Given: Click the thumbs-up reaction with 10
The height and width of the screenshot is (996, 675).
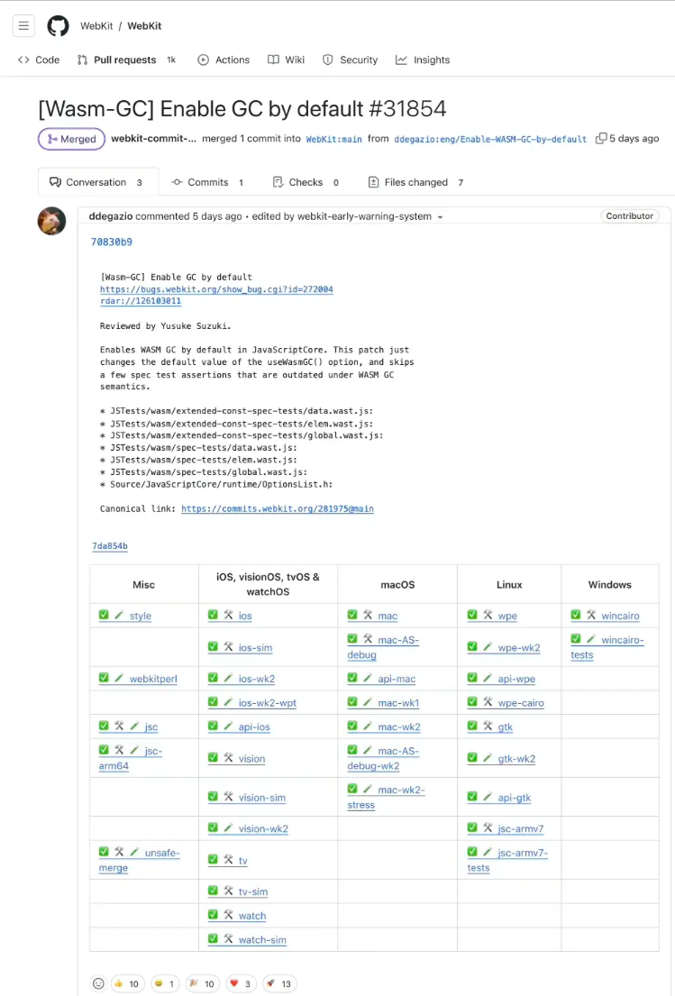Looking at the screenshot, I should 127,983.
